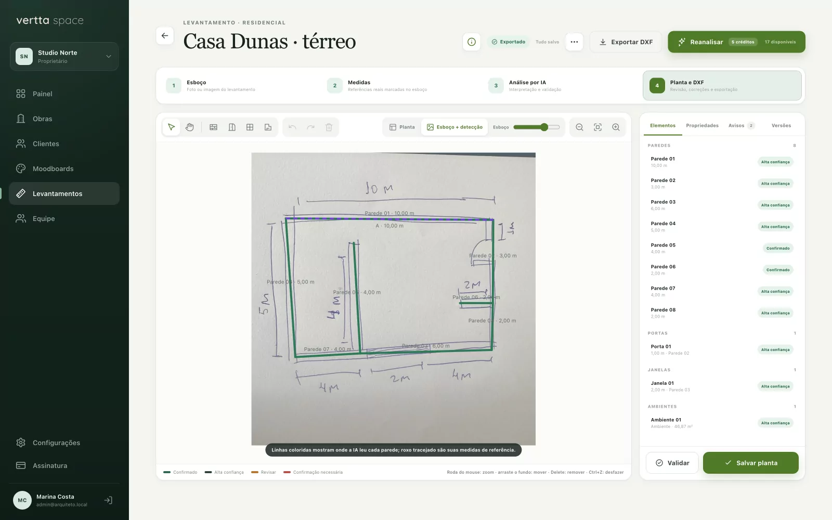
Task: Log out via the exit icon
Action: (108, 500)
